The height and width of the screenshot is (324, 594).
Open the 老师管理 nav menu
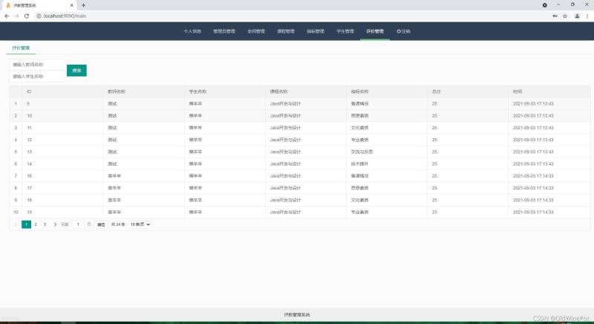point(256,31)
